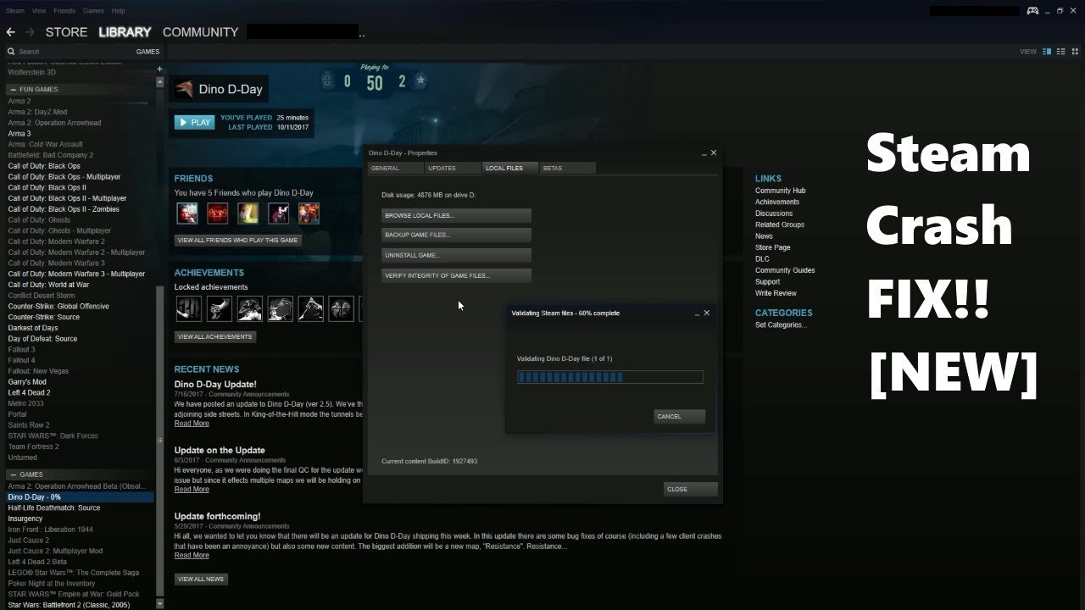Select Team Fortress 2 in game list
This screenshot has height=610, width=1085.
click(33, 446)
